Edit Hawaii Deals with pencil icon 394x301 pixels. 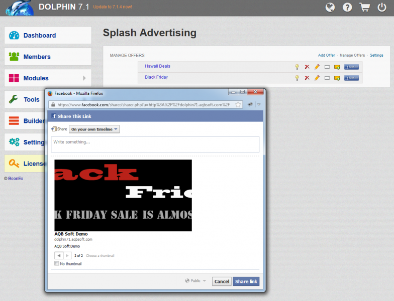pyautogui.click(x=317, y=67)
